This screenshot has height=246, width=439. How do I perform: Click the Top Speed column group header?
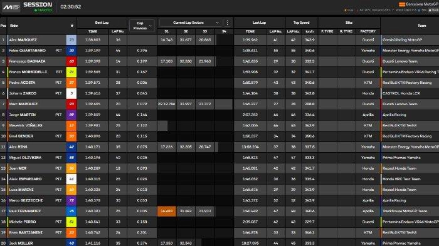pos(301,23)
